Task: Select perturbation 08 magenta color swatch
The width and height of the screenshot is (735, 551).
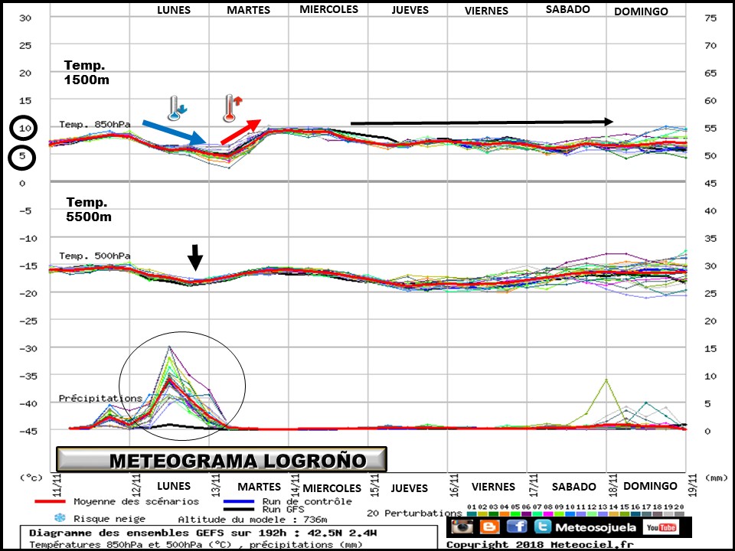Action: 548,514
